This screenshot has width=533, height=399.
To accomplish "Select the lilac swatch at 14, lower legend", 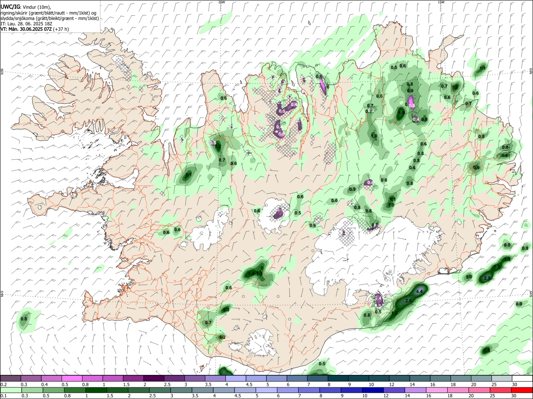I will [x=415, y=390].
